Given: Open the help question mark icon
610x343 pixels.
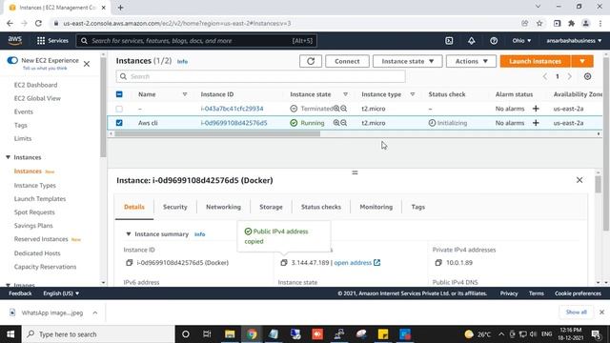Looking at the screenshot, I should point(494,40).
